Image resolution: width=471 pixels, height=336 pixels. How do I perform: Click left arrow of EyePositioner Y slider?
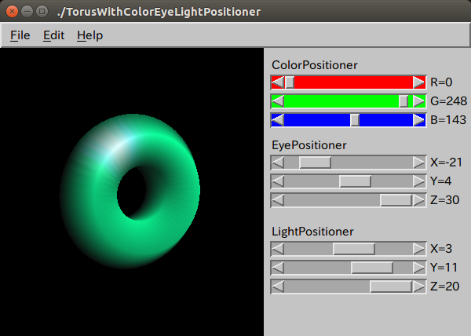[278, 181]
